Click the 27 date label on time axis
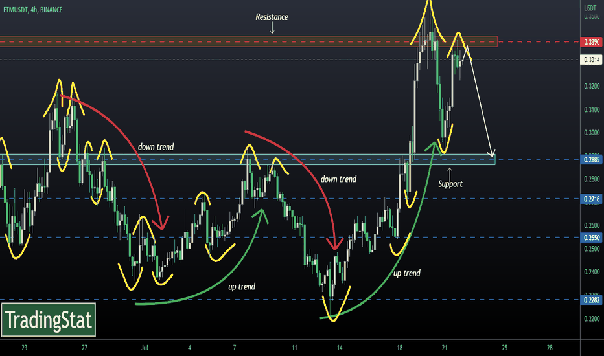Screen dimensions: 604x356 click(84, 348)
